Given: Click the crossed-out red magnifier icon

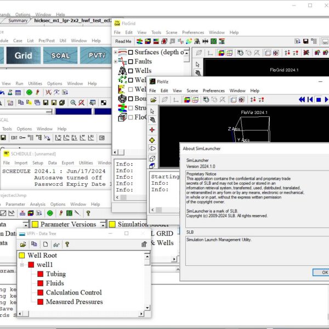Looking at the screenshot, I should tap(81, 103).
